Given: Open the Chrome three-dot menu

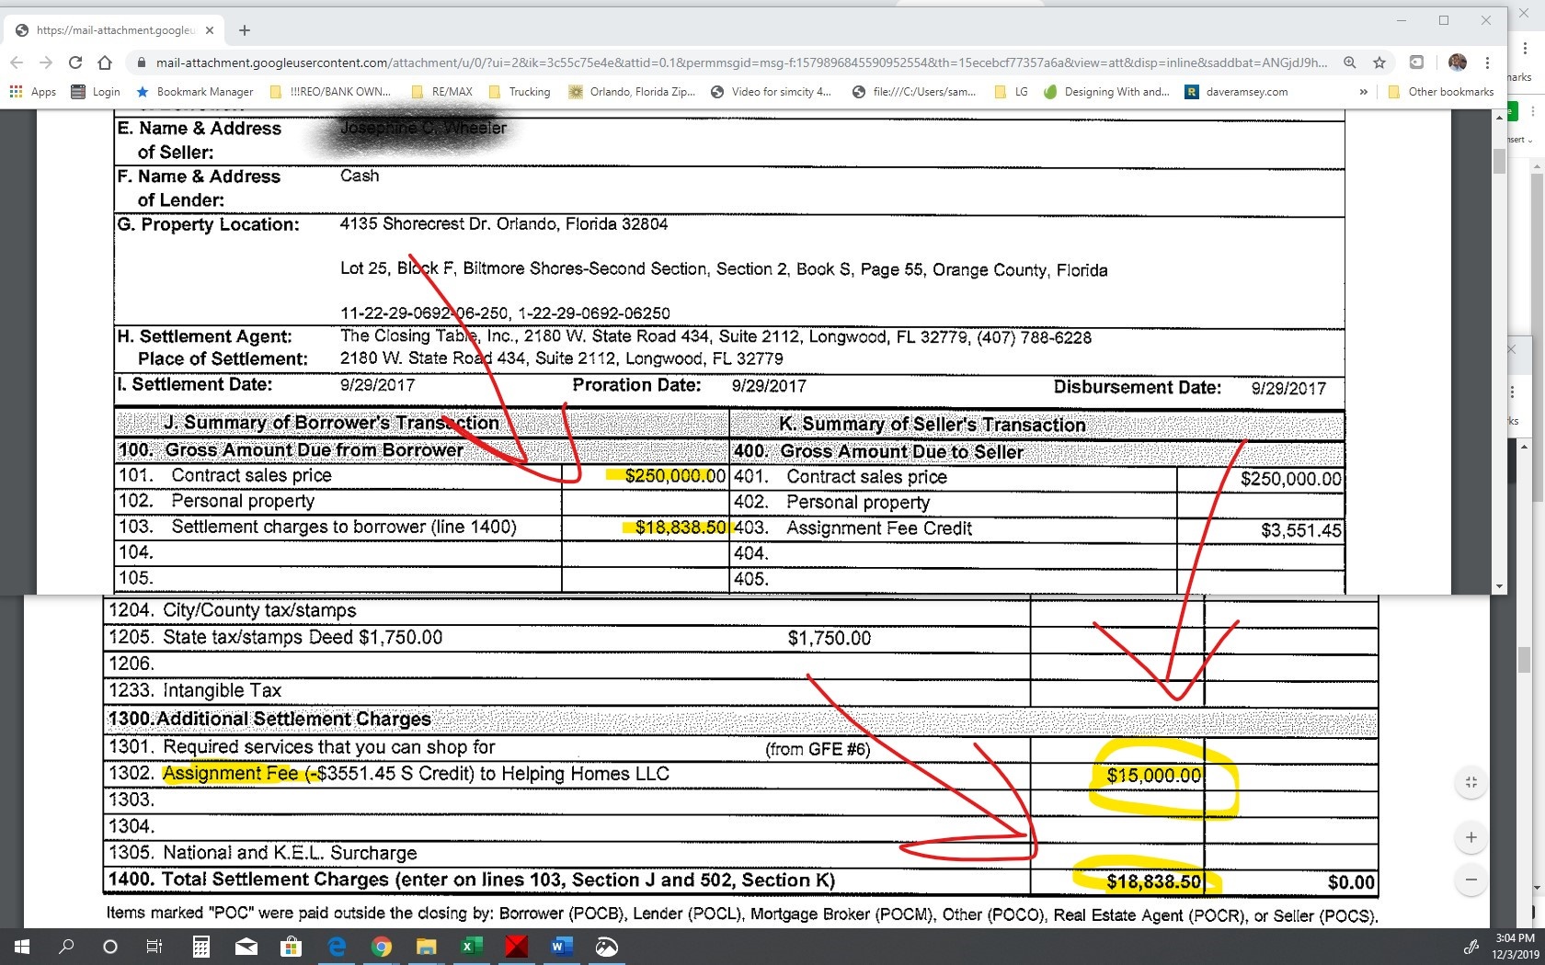Looking at the screenshot, I should pyautogui.click(x=1488, y=62).
